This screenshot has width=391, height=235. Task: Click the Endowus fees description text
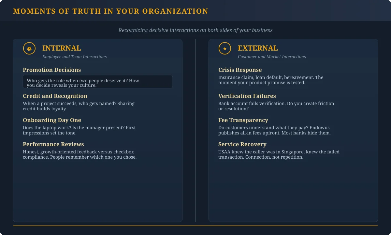coord(274,130)
